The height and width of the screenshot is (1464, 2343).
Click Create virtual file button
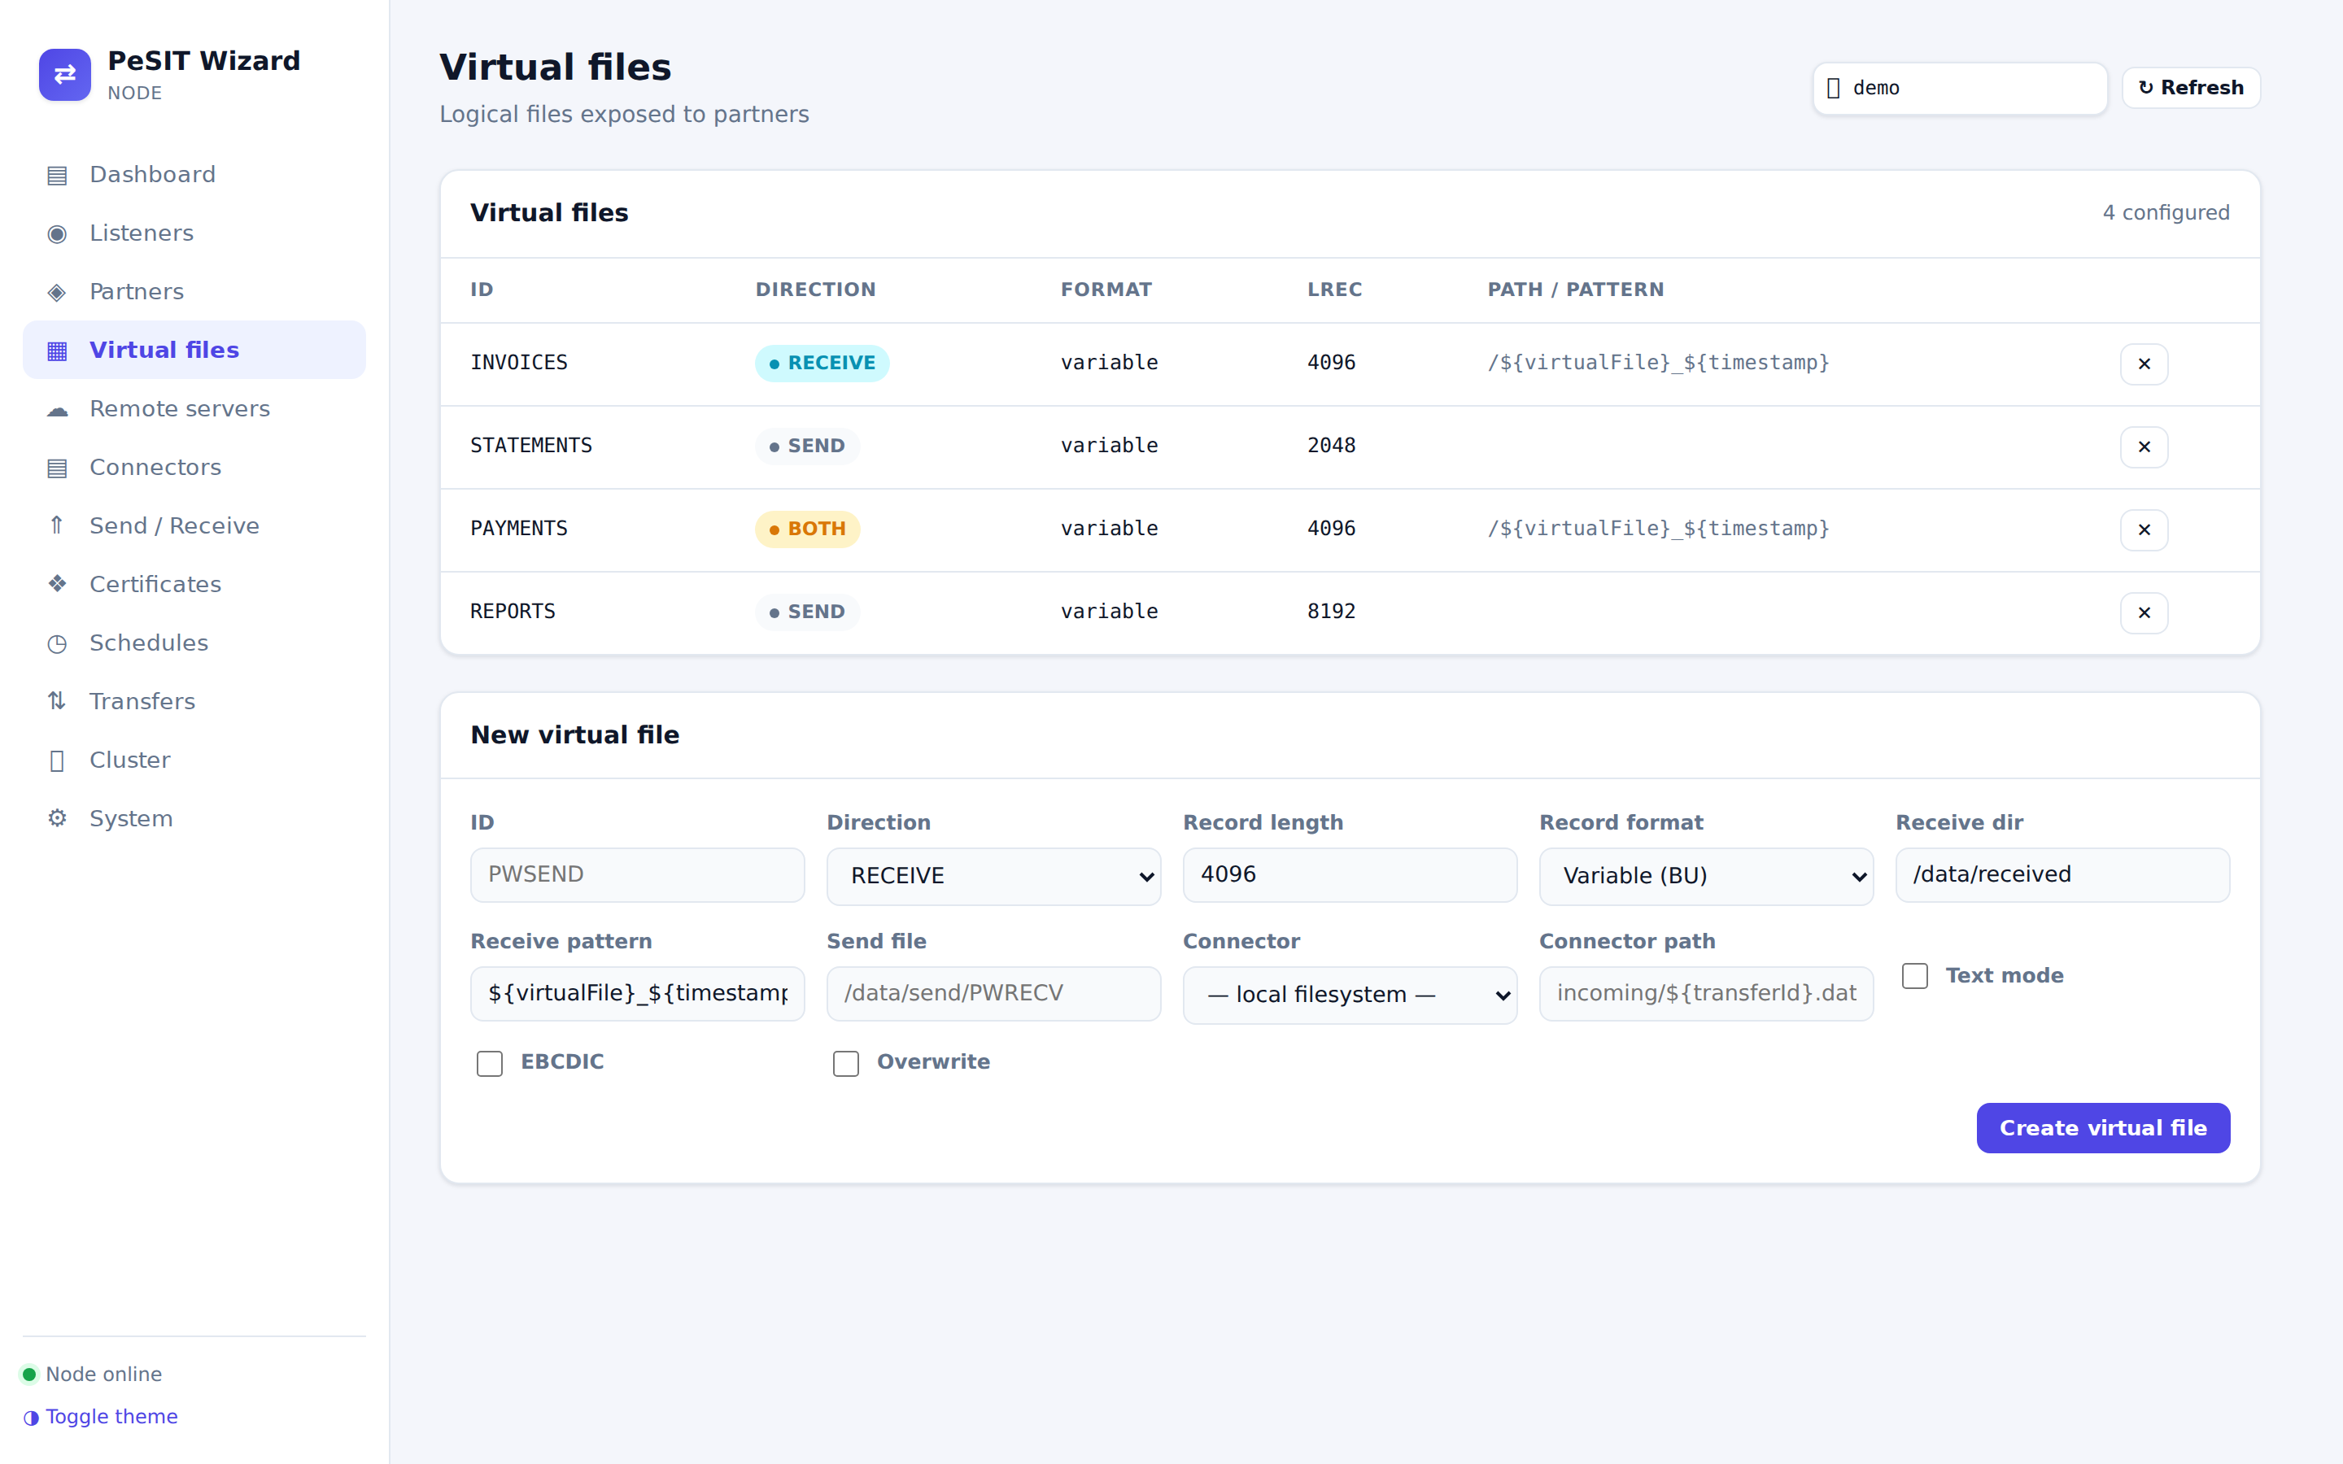pyautogui.click(x=2103, y=1128)
